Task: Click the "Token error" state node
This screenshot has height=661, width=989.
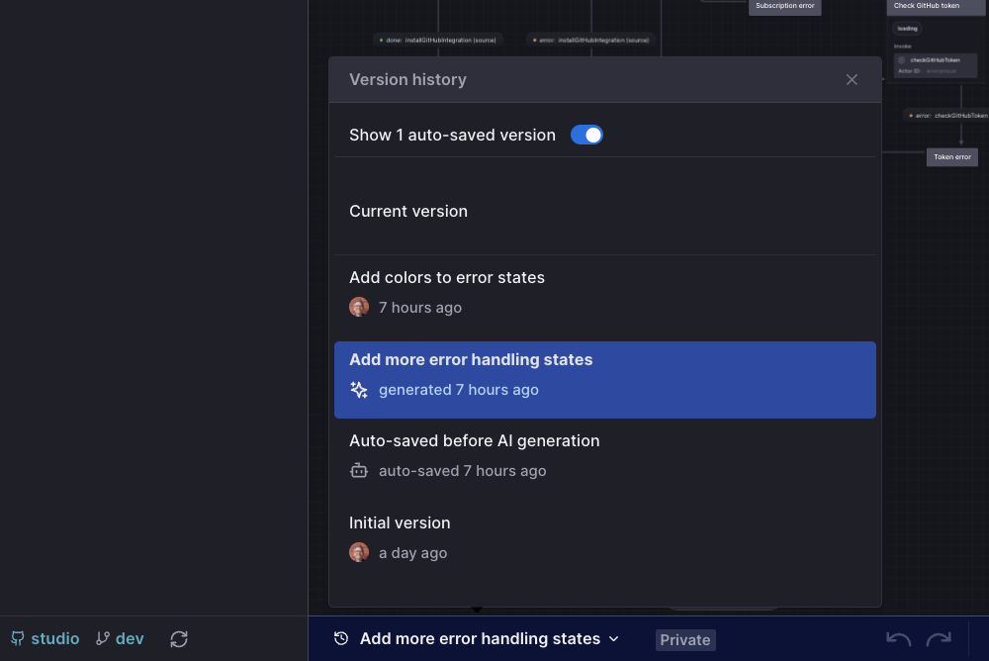Action: pos(951,156)
